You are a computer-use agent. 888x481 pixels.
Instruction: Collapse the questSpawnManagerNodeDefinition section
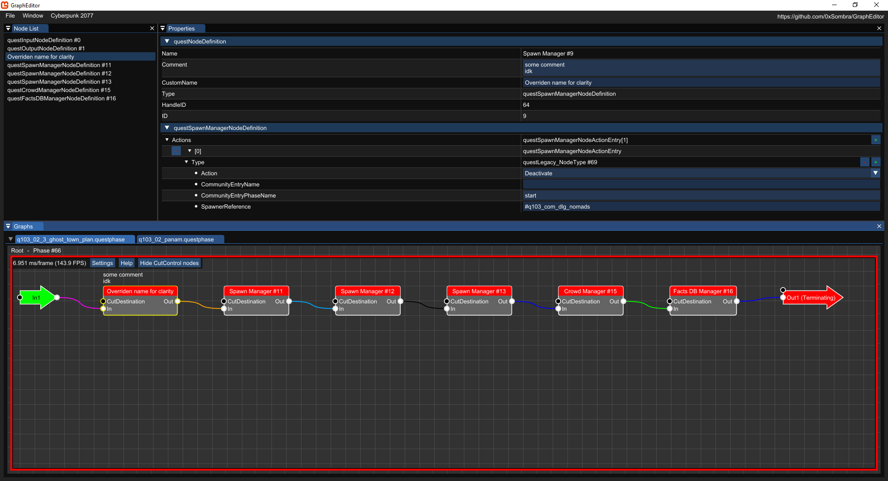click(167, 128)
